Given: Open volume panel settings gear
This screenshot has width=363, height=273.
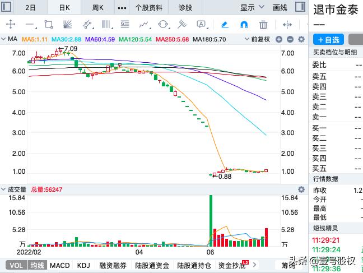Looking at the screenshot, I should (301, 189).
